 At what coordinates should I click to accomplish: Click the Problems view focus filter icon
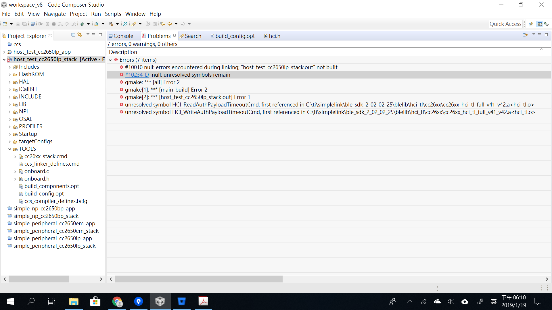click(x=526, y=35)
